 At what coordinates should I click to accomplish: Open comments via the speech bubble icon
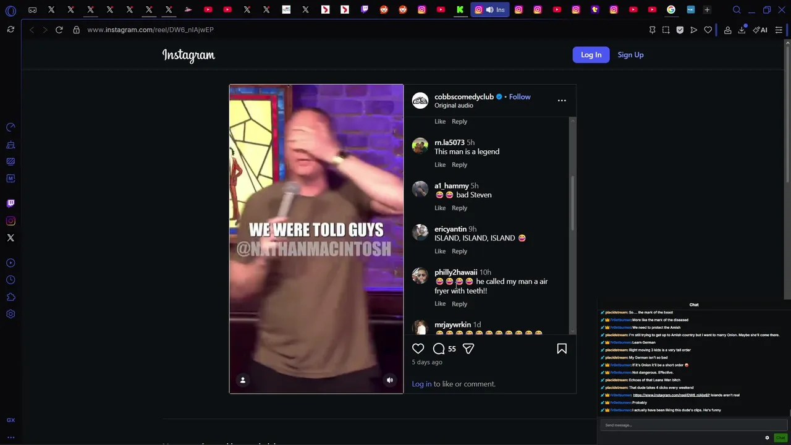tap(439, 349)
